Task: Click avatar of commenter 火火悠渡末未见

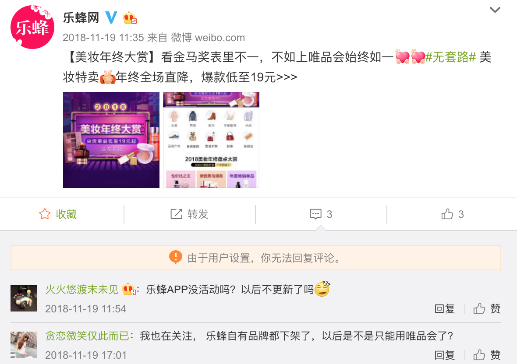Action: point(24,298)
